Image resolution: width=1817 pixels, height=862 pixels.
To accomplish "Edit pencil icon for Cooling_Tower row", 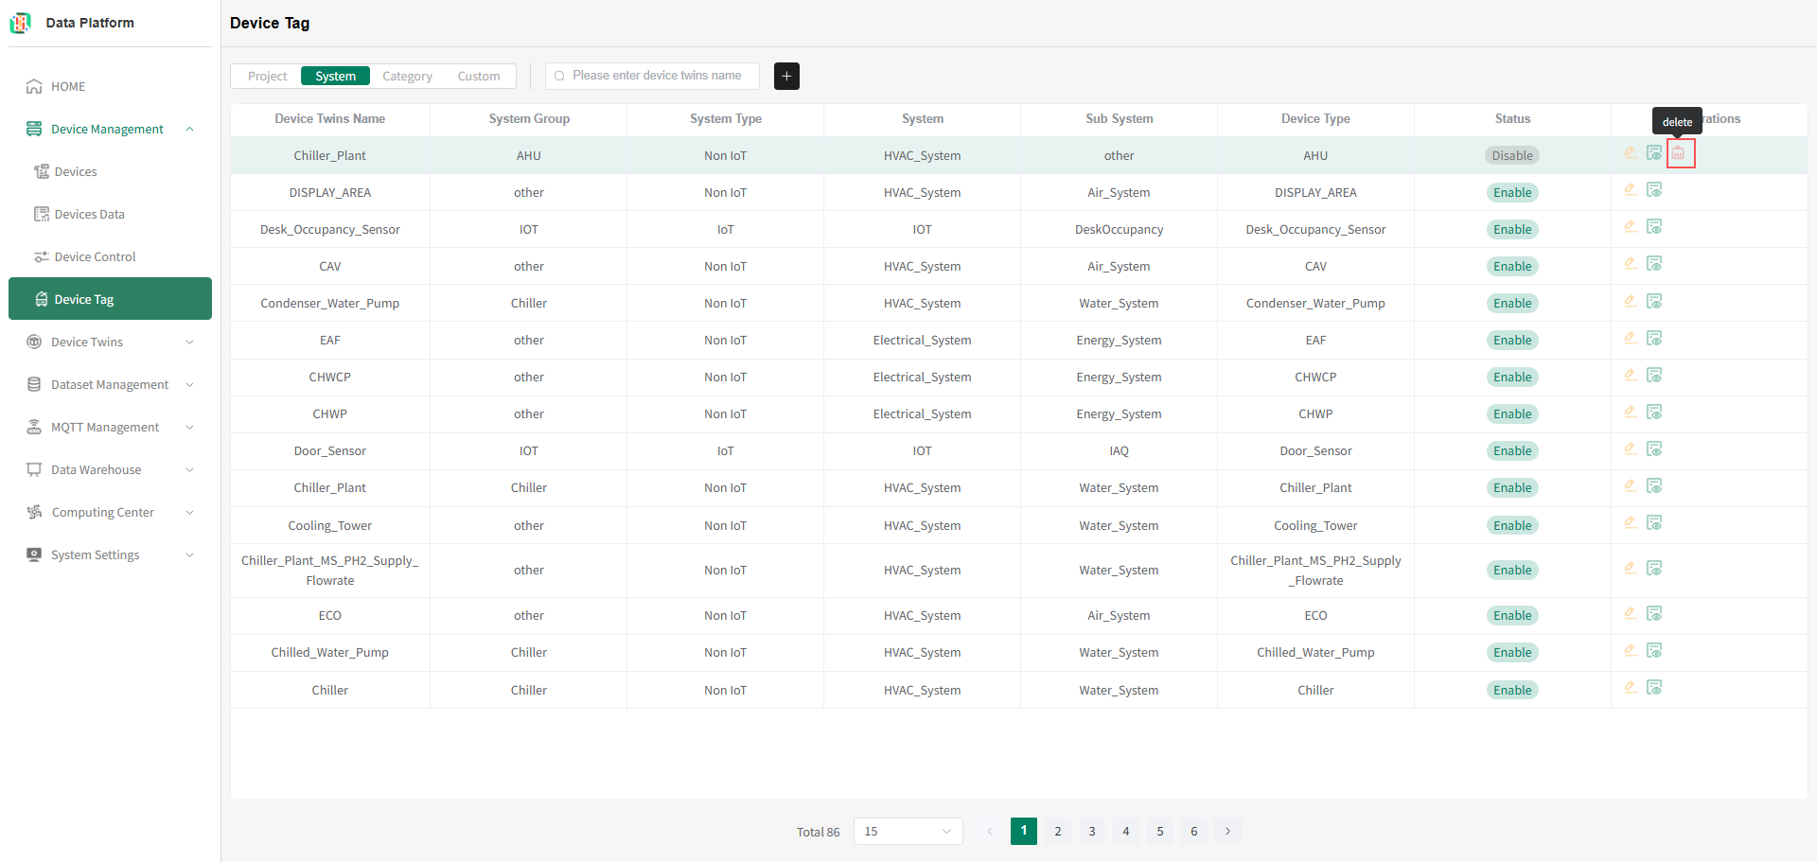I will (x=1631, y=522).
